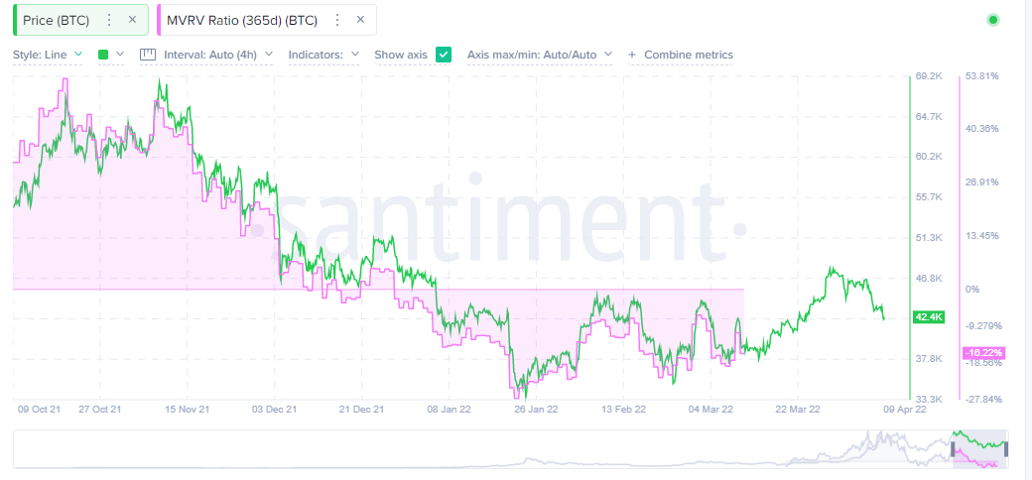
Task: Open the green line color picker
Action: point(102,55)
